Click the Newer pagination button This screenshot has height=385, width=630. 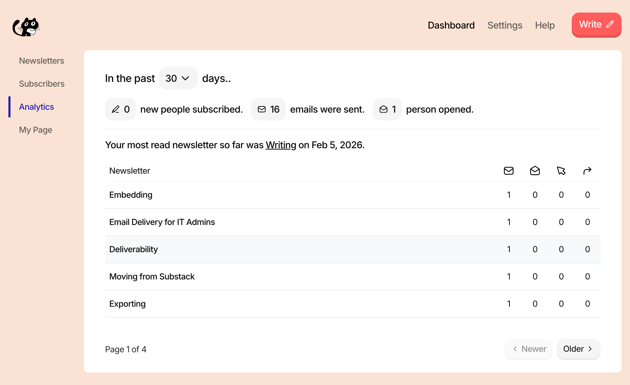(529, 349)
